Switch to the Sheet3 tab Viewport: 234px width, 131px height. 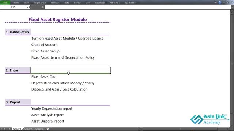[39, 129]
